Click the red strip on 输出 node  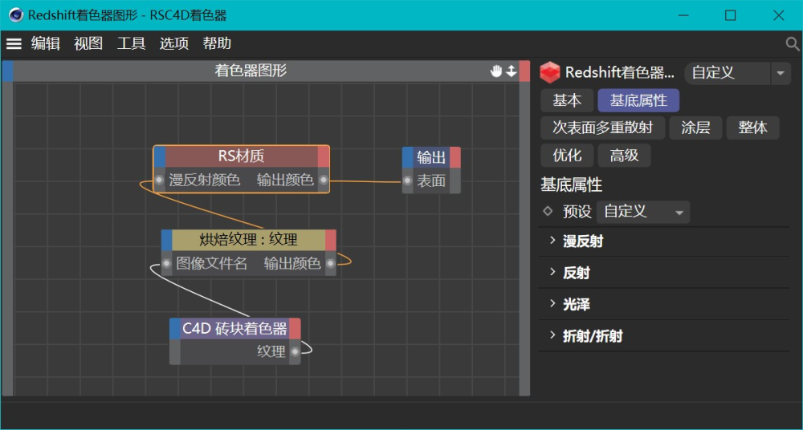coord(454,157)
